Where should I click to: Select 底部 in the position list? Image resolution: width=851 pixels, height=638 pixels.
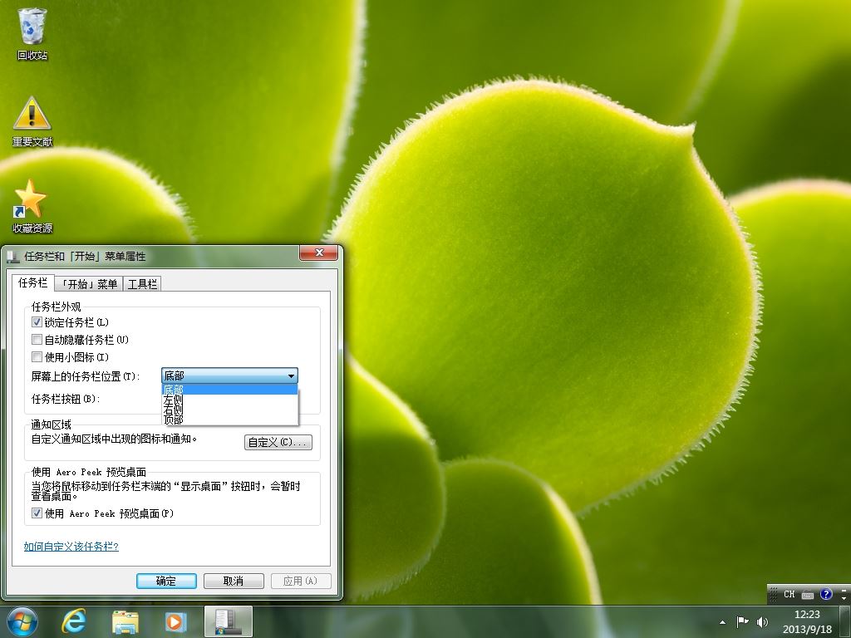click(x=229, y=390)
